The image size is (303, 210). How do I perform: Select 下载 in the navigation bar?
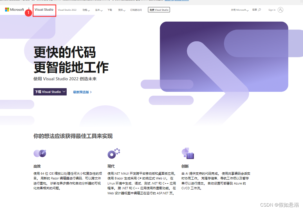(x=110, y=10)
